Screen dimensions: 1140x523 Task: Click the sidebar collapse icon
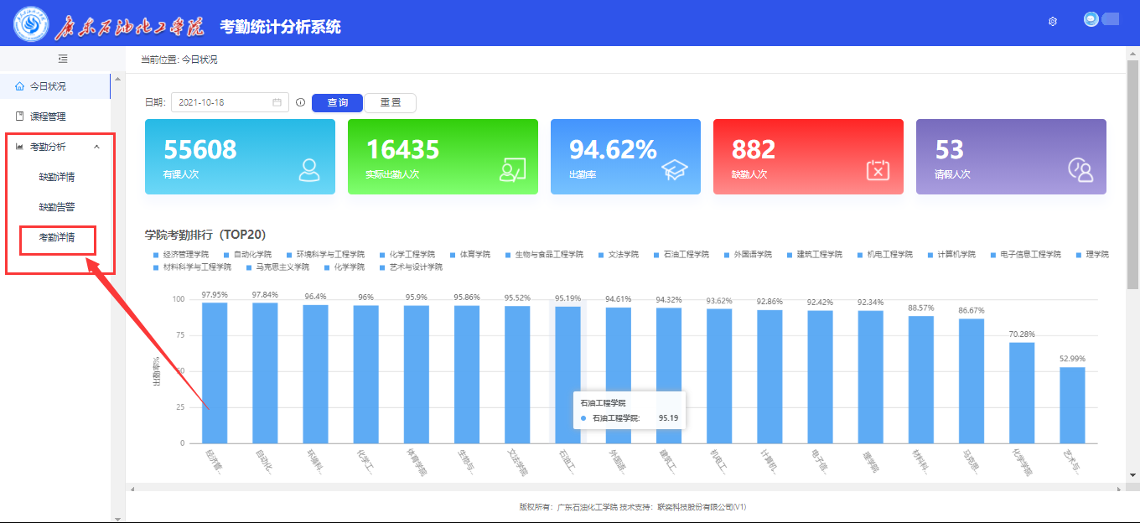point(63,59)
